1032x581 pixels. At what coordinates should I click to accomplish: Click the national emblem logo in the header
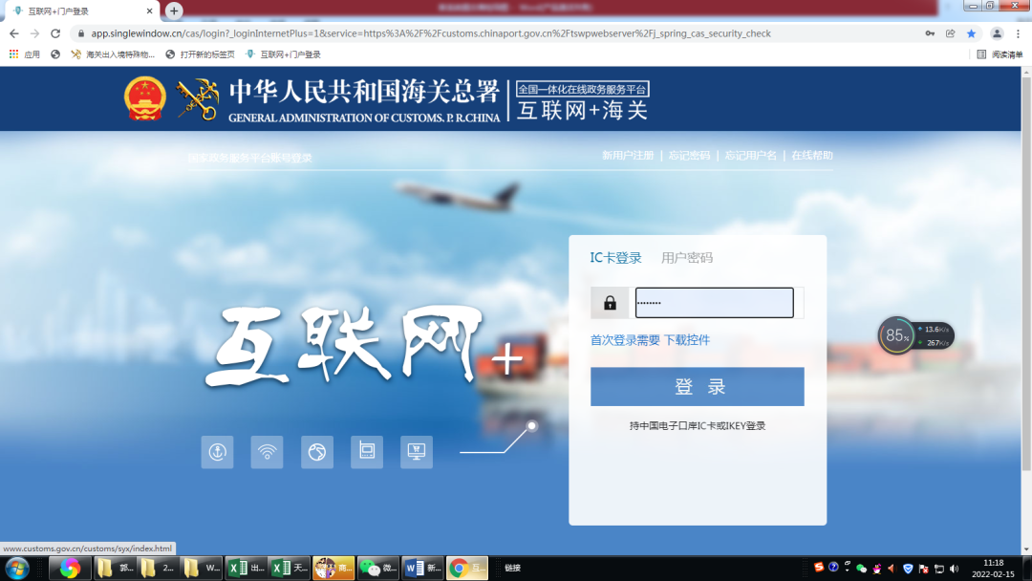pos(144,98)
